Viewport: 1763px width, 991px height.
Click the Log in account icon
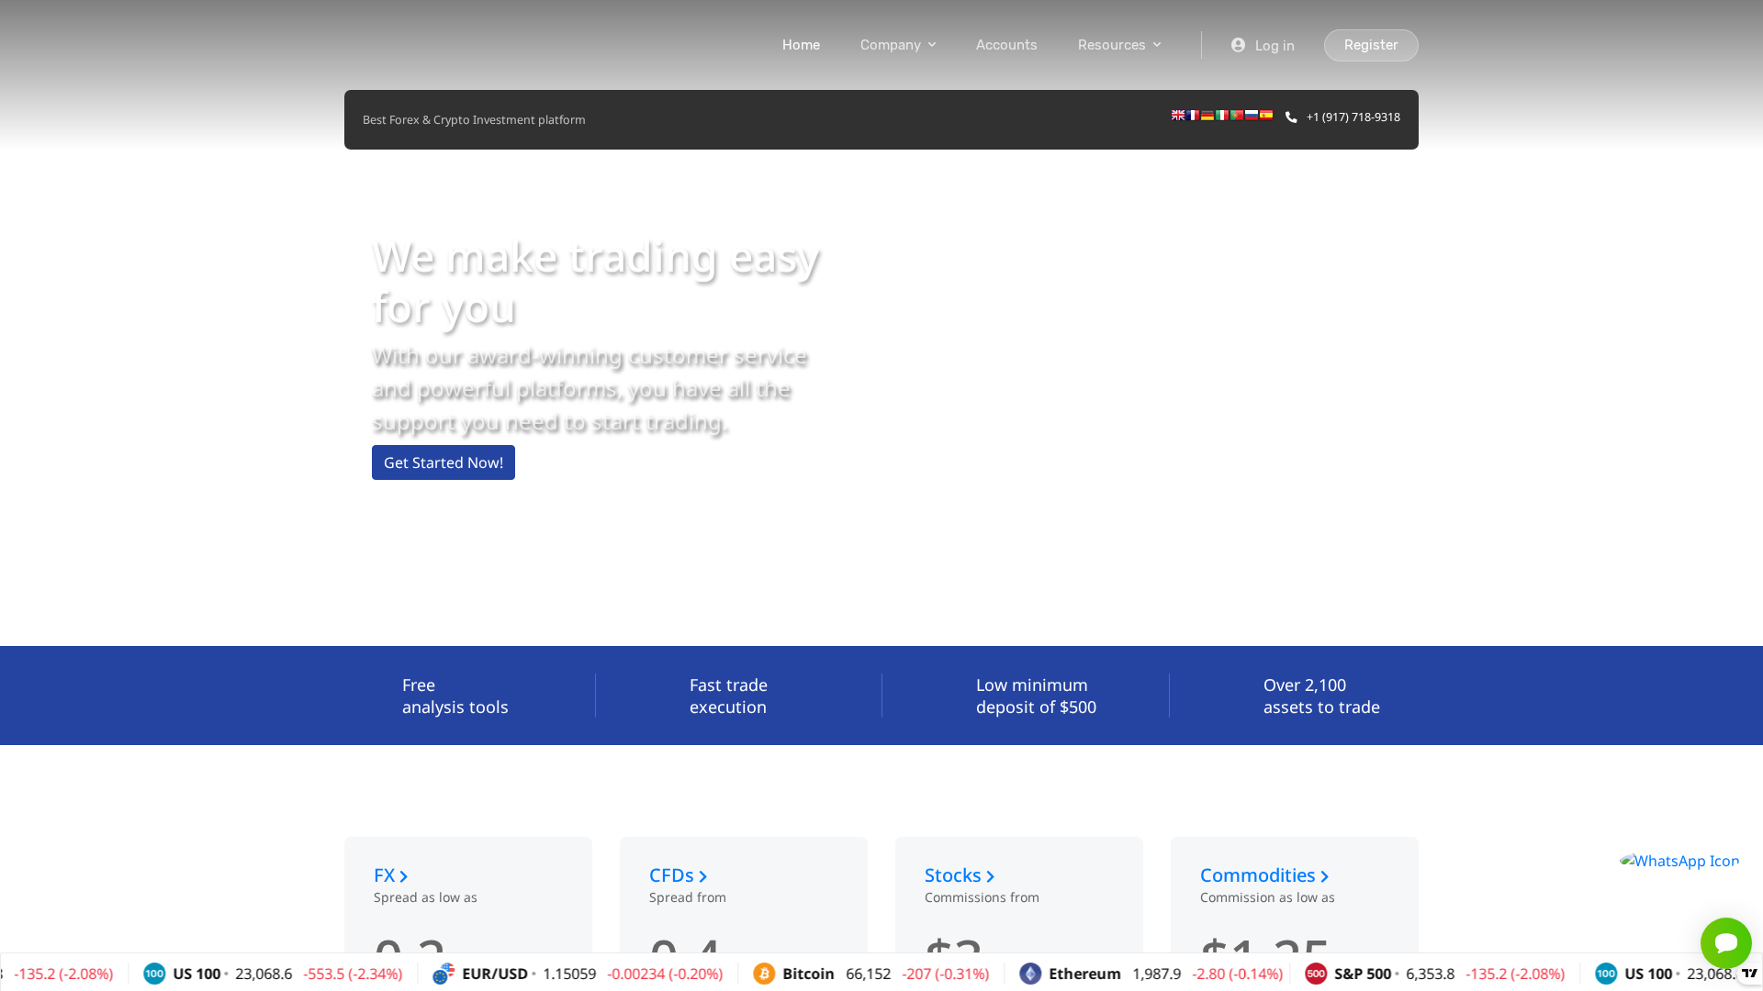[1239, 45]
